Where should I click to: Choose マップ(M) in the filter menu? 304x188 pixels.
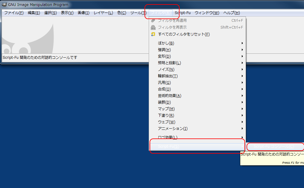197,109
